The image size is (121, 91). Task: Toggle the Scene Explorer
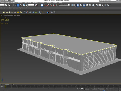pos(78,5)
